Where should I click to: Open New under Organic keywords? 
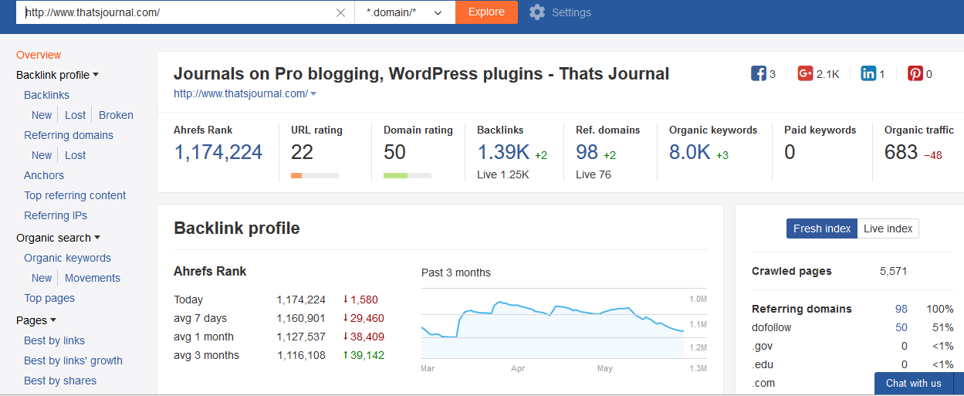pyautogui.click(x=42, y=278)
